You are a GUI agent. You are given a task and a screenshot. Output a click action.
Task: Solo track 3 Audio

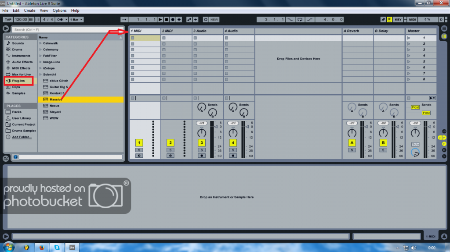click(x=201, y=150)
